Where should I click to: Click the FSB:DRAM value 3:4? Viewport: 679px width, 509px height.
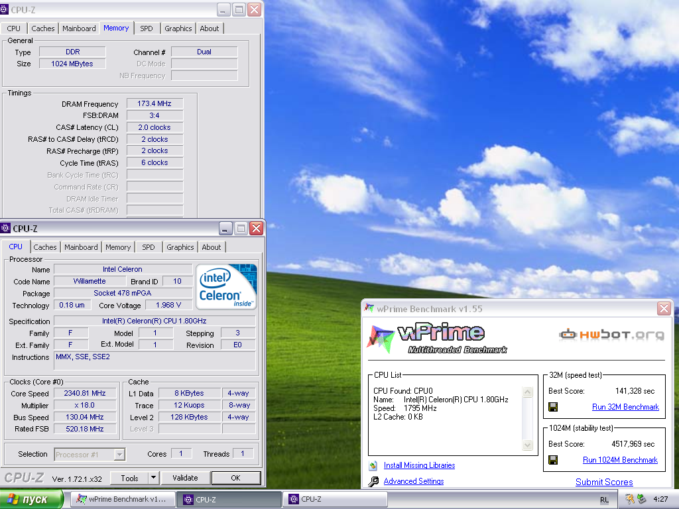154,115
